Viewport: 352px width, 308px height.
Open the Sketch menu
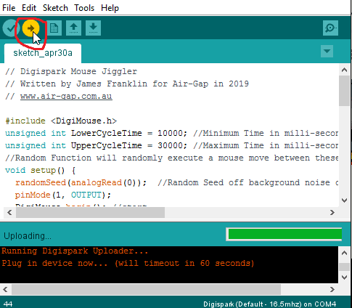(x=55, y=8)
